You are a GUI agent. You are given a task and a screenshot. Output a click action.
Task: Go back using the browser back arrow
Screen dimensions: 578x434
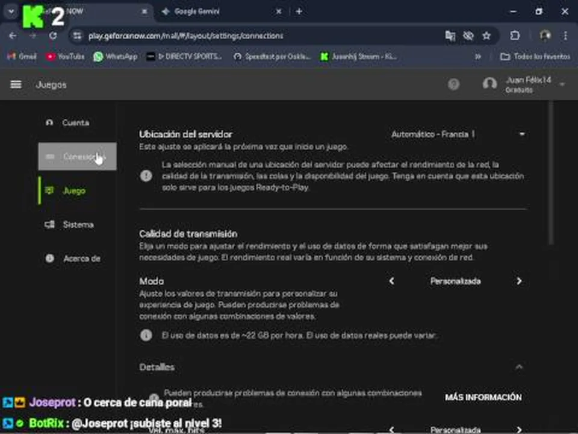[x=13, y=36]
